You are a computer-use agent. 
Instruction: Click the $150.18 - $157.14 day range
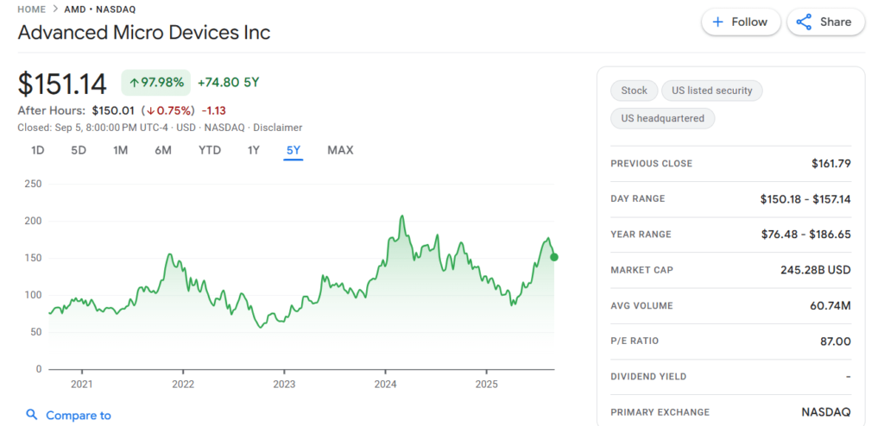(805, 199)
